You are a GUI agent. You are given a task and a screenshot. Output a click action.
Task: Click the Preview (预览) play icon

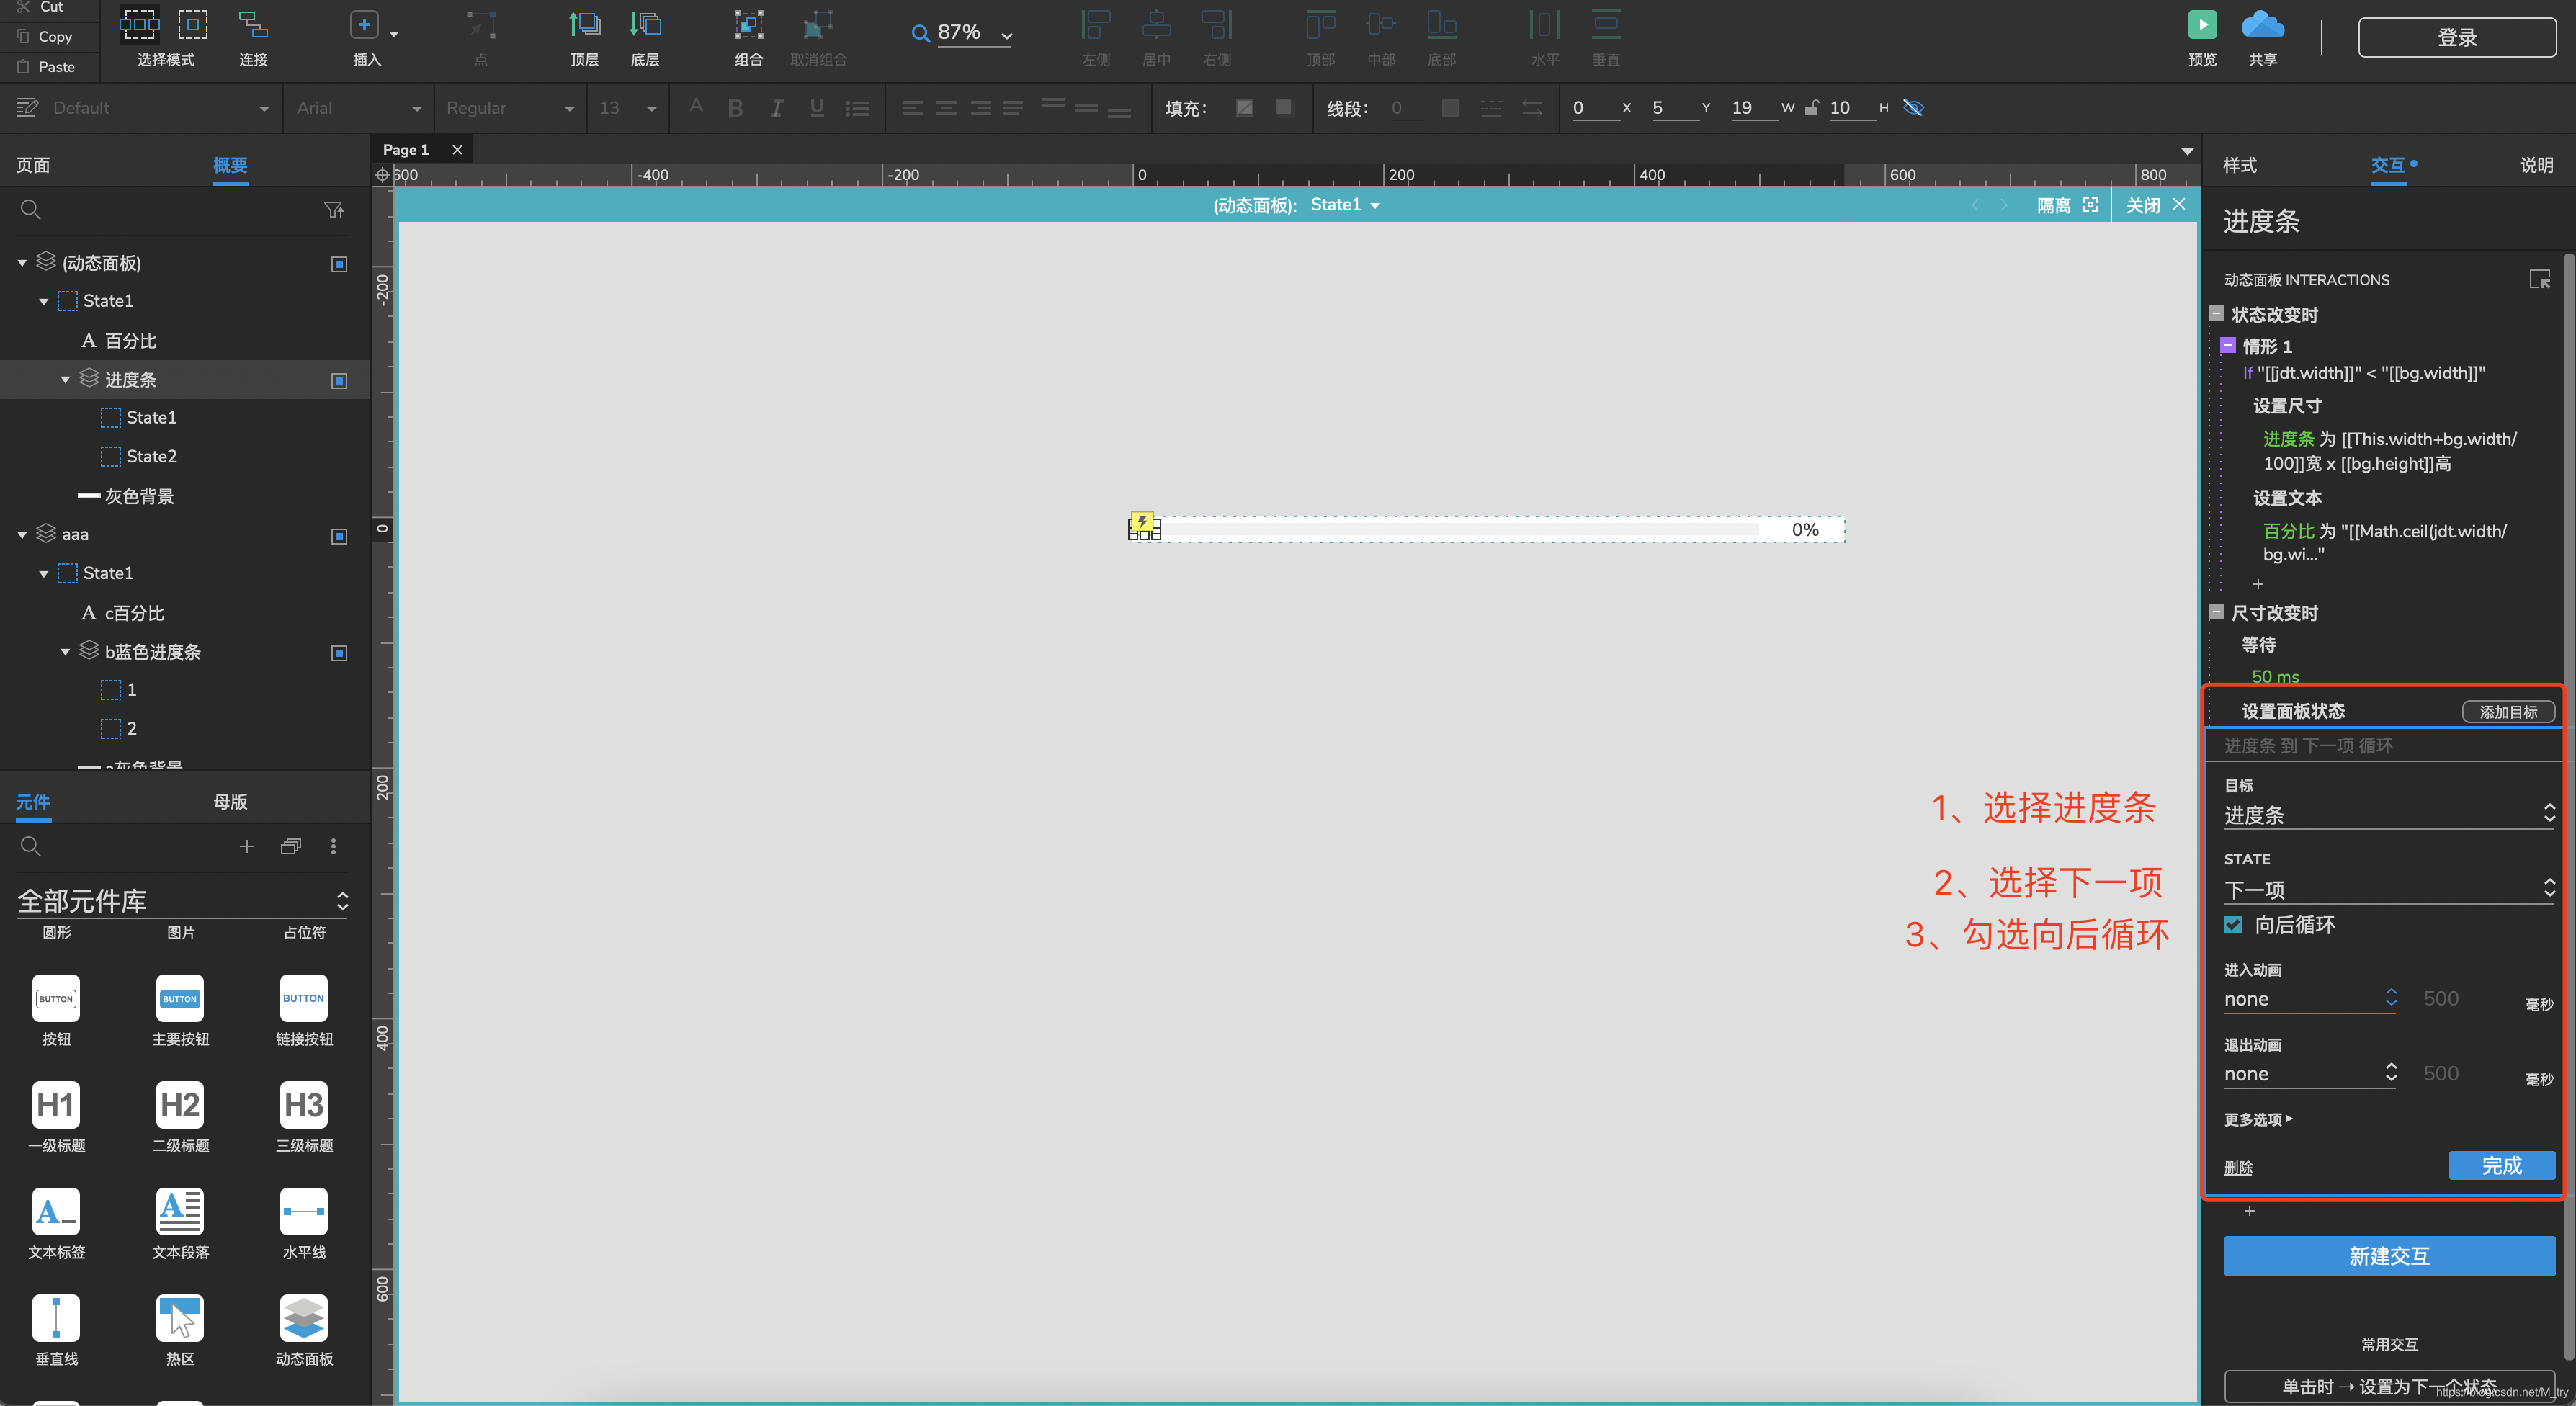point(2201,24)
